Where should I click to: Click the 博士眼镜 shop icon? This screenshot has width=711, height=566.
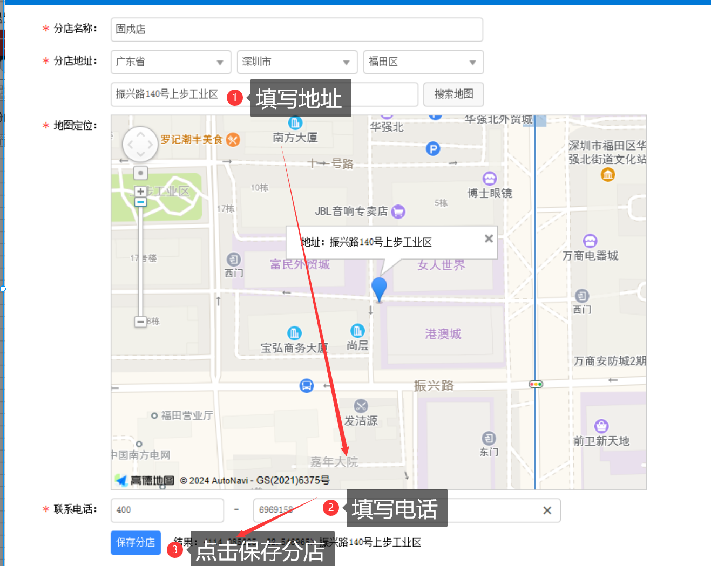point(490,179)
